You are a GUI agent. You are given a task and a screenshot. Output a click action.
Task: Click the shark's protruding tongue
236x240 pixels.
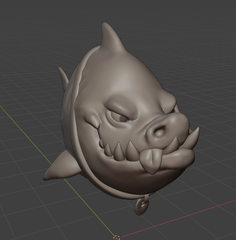151,161
